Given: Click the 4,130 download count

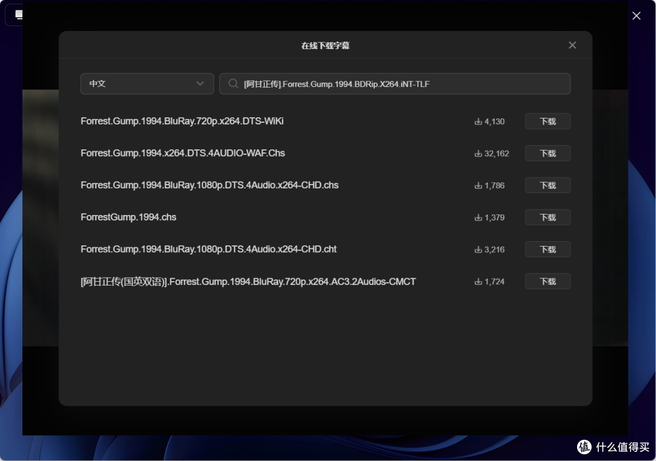Looking at the screenshot, I should [x=490, y=121].
